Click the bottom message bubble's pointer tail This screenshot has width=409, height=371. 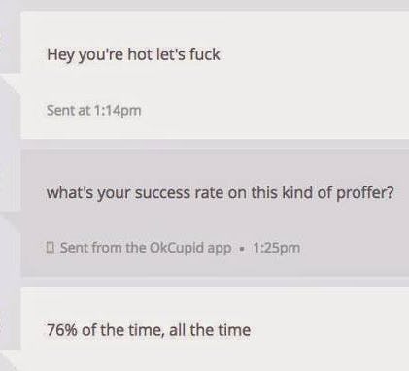tap(12, 359)
